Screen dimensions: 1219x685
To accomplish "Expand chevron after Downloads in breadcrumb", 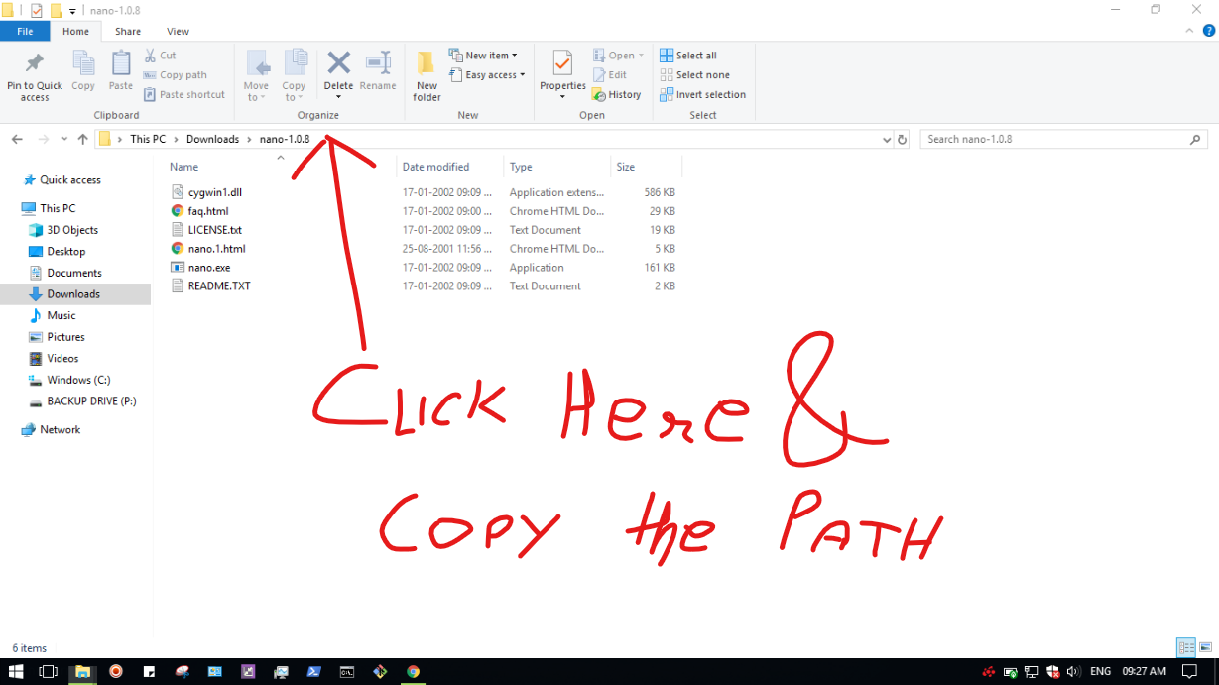I will pos(251,140).
